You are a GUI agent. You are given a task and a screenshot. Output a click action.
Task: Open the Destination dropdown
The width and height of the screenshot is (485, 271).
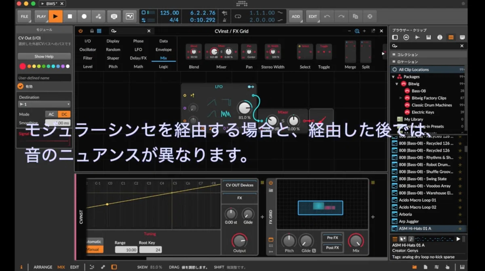[44, 104]
